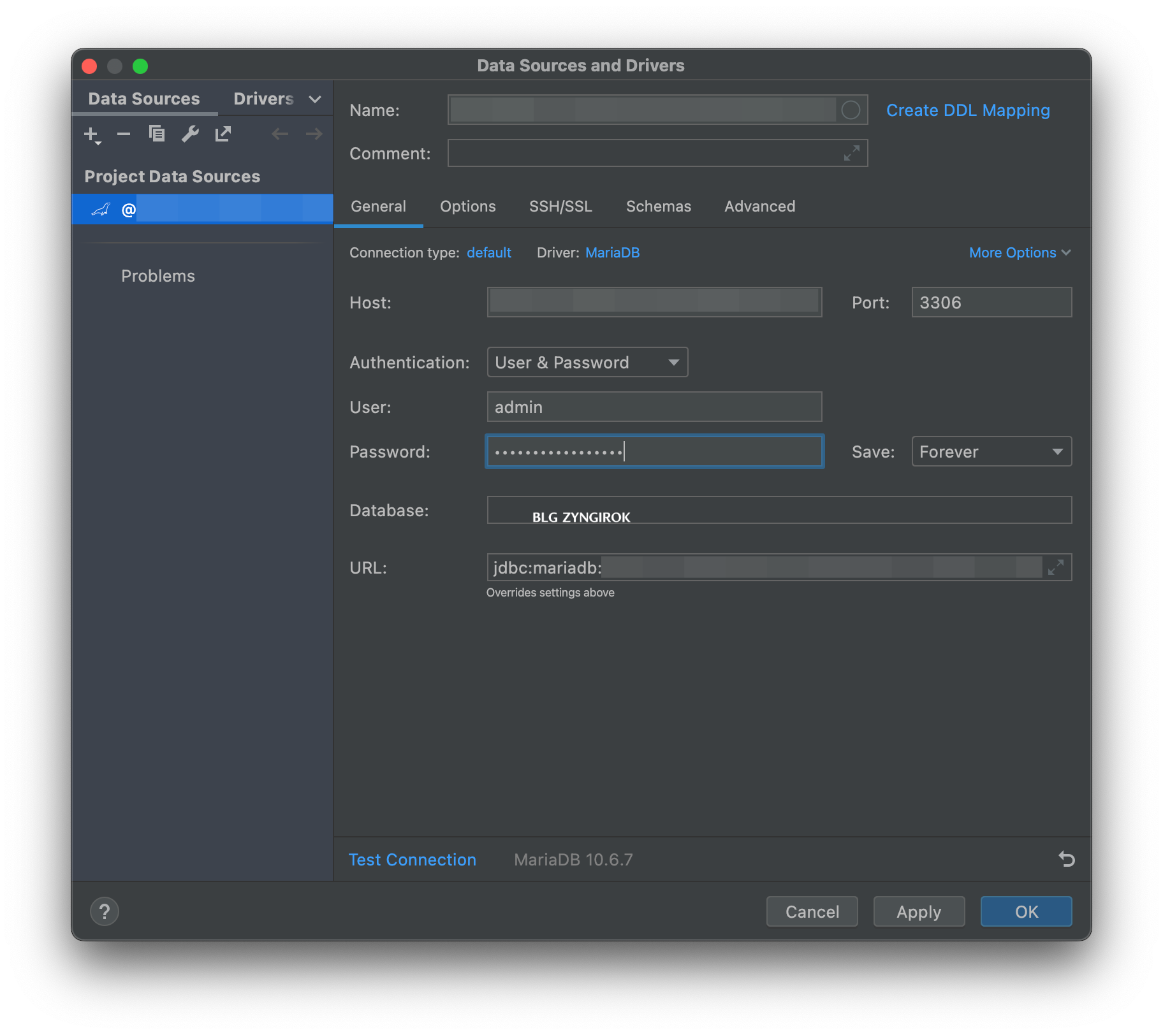The width and height of the screenshot is (1163, 1035).
Task: Open Authentication User & Password dropdown
Action: [x=587, y=362]
